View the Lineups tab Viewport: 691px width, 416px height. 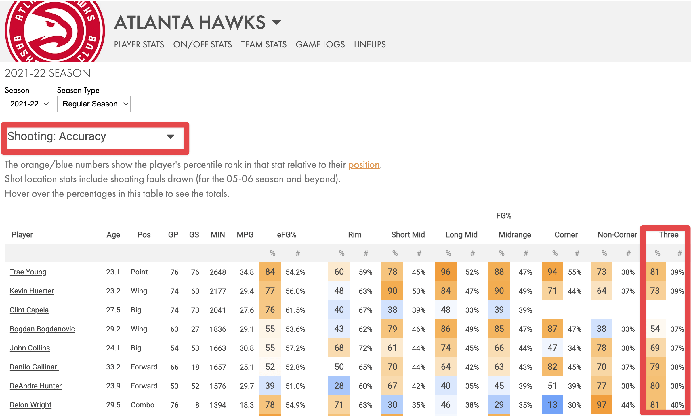[x=370, y=45]
